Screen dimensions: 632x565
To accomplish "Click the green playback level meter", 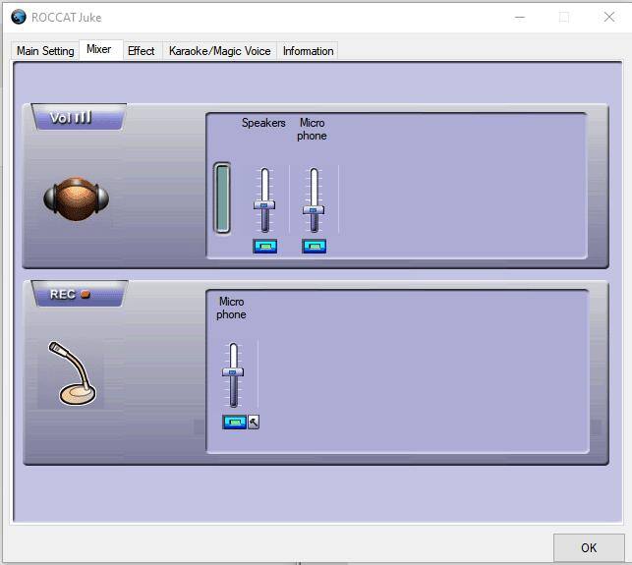I will 222,198.
